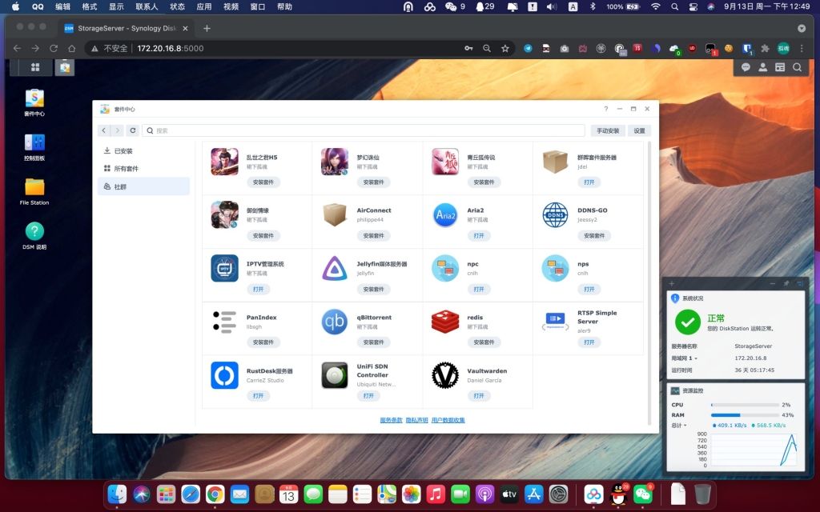
Task: Open the Vaultwarden package
Action: coord(479,395)
